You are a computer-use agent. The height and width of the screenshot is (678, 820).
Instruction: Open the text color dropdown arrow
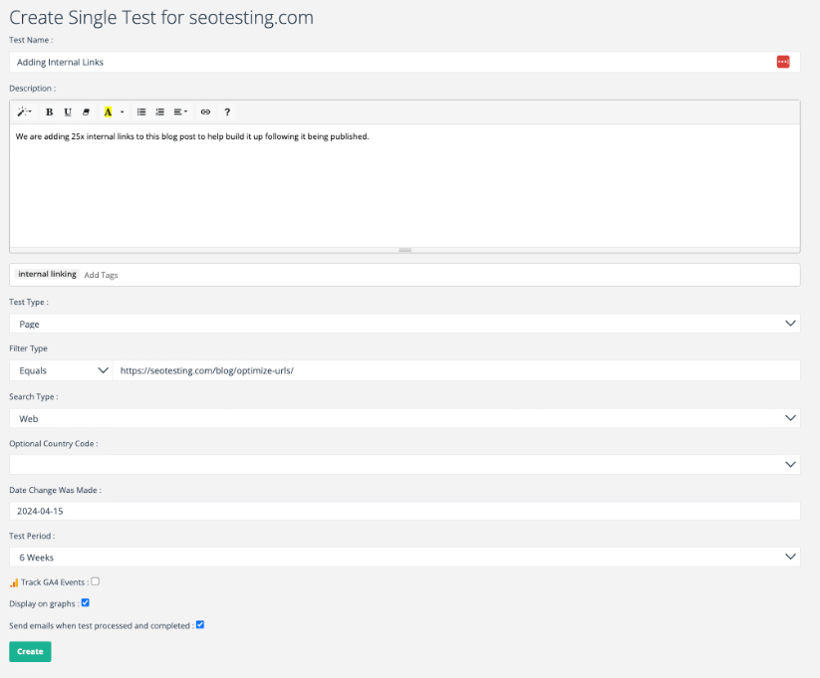pos(122,112)
